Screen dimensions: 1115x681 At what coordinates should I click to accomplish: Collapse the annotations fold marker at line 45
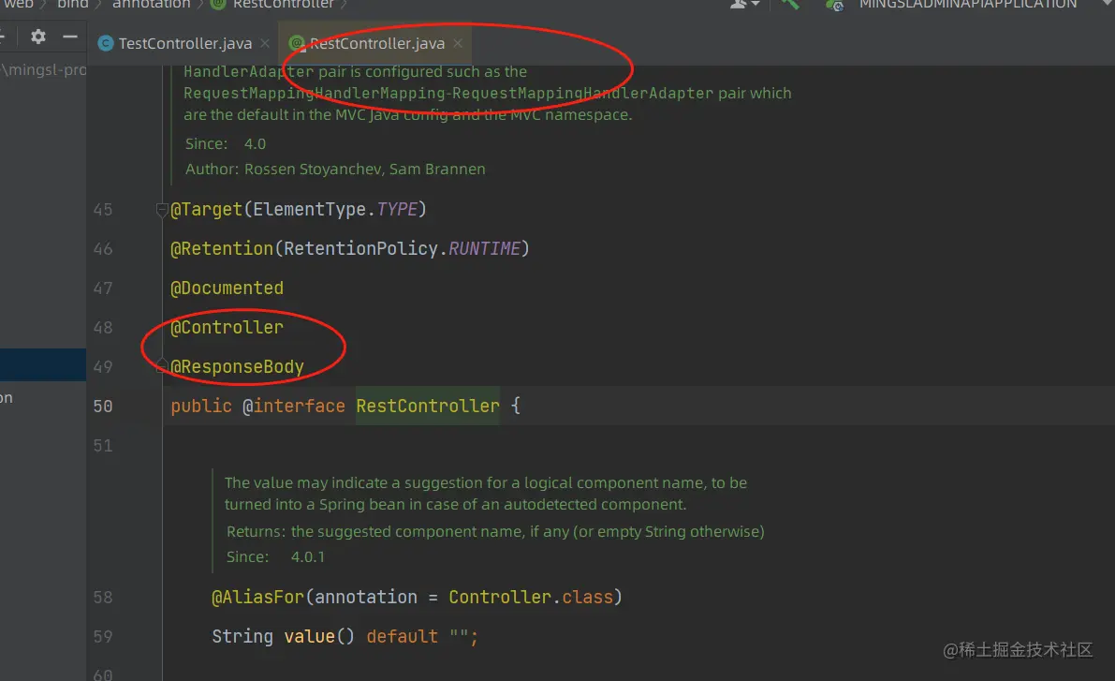(161, 209)
